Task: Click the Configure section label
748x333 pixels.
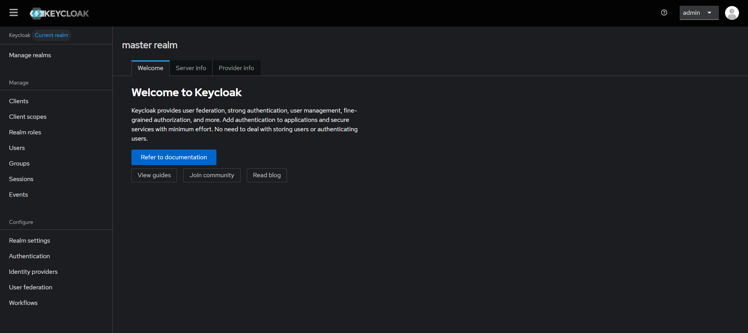Action: click(x=21, y=222)
